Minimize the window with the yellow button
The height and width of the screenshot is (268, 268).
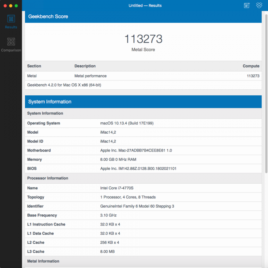coord(11,6)
